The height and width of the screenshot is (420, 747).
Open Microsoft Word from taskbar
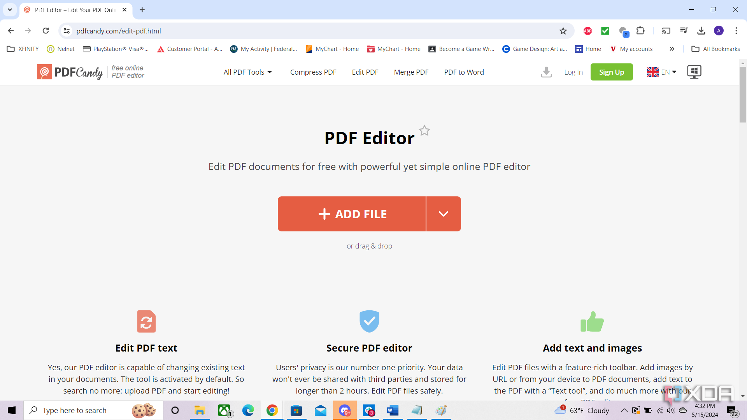coord(393,410)
